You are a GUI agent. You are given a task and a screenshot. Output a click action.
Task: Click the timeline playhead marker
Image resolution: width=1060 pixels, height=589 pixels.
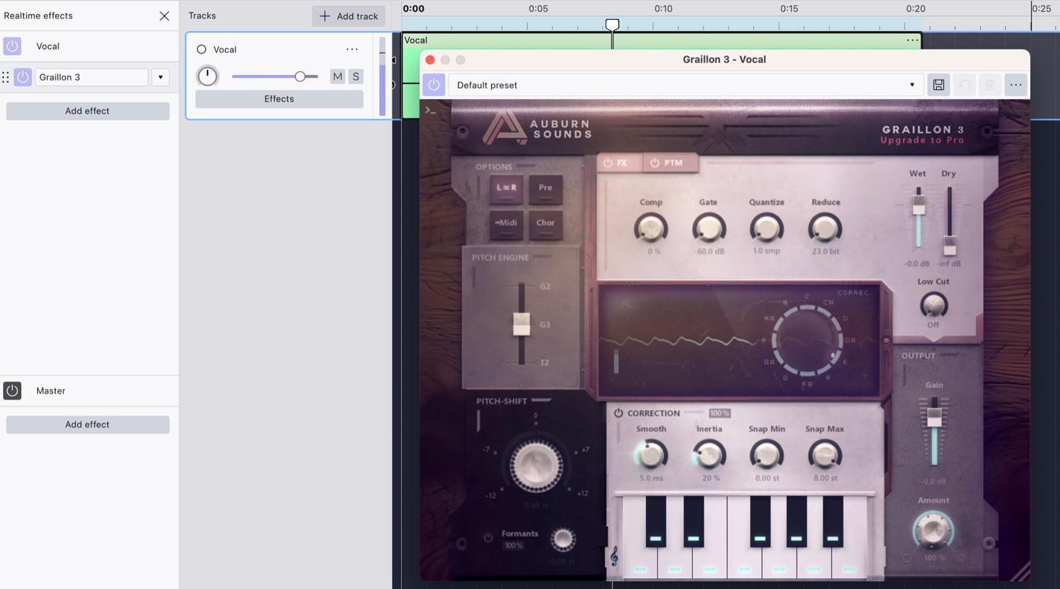612,25
